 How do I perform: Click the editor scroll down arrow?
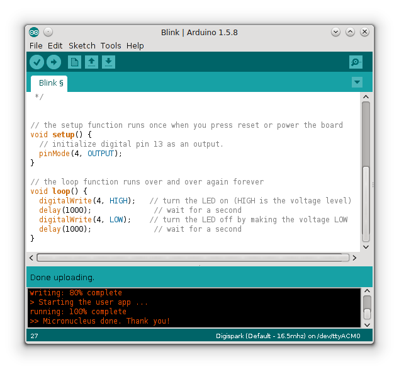(x=366, y=247)
